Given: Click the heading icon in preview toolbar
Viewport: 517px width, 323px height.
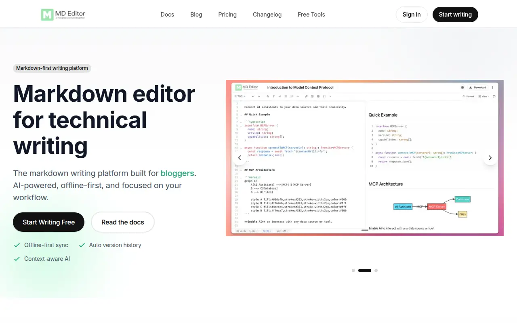Looking at the screenshot, I should tap(280, 96).
